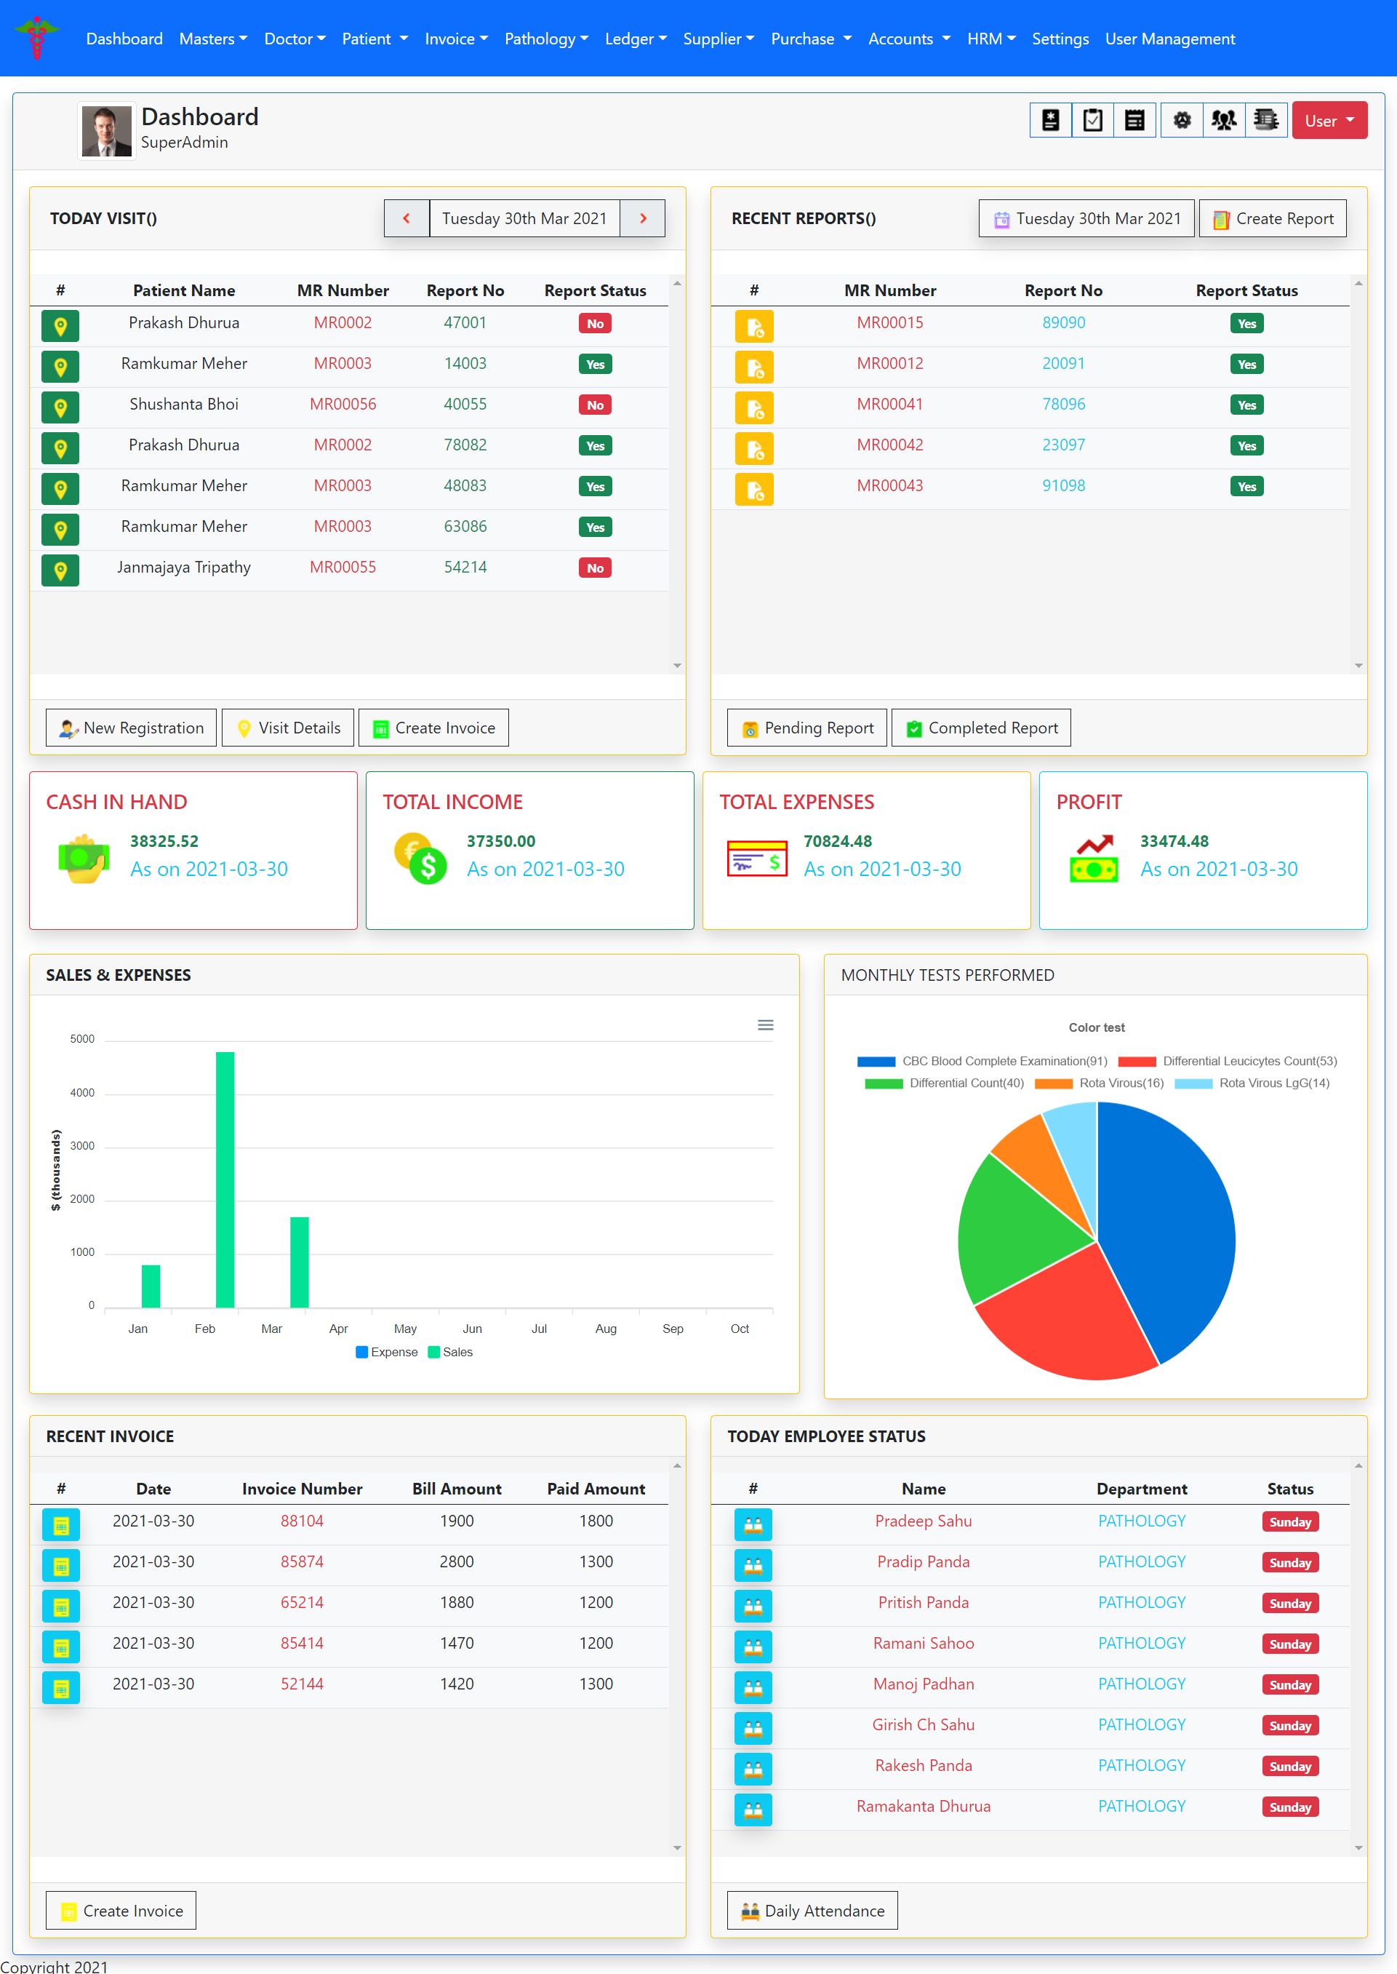Screen dimensions: 1397x1974
Task: Click the location pin for report 47001
Action: (60, 326)
